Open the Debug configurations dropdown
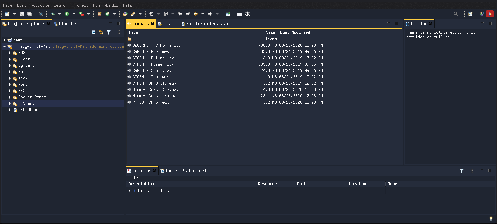 [60, 14]
